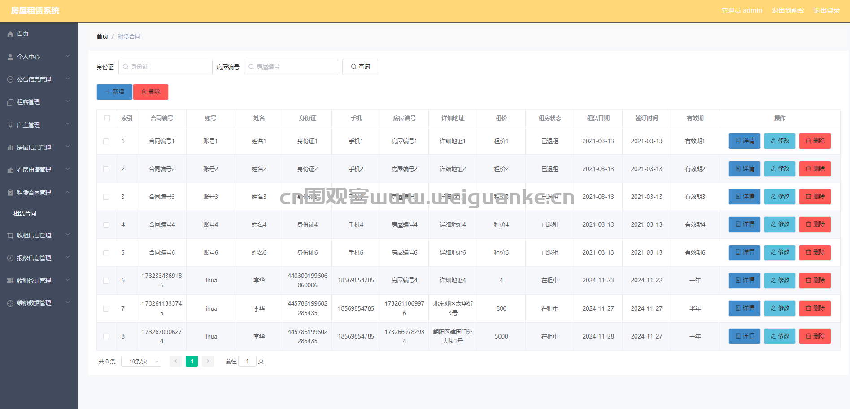
Task: Tick the select-all checkbox in the table header
Action: click(x=107, y=119)
